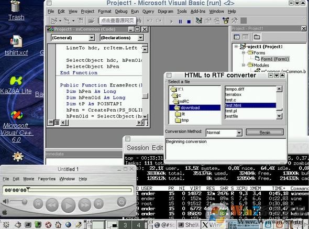
Task: Click the fast-forward button in the player
Action: click(x=84, y=205)
